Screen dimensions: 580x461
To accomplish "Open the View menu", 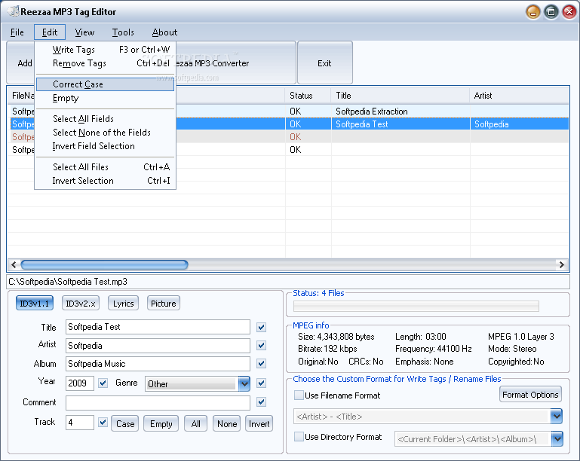I will point(84,32).
